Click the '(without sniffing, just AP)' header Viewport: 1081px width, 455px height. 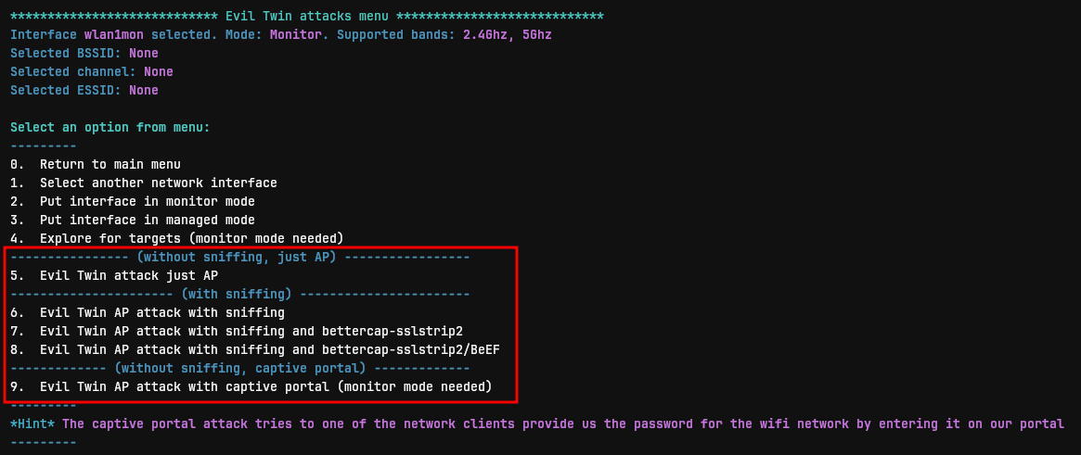pos(237,258)
